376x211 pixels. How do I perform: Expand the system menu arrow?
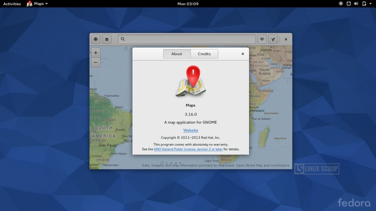click(x=370, y=4)
